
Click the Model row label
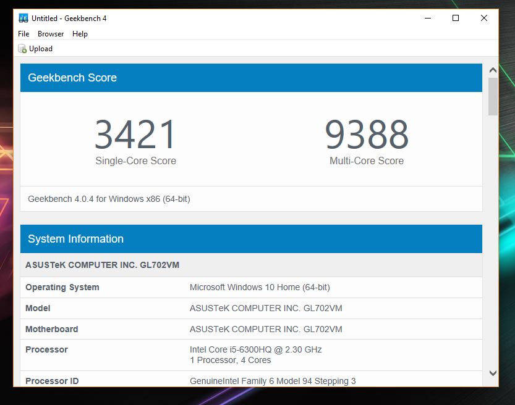38,308
